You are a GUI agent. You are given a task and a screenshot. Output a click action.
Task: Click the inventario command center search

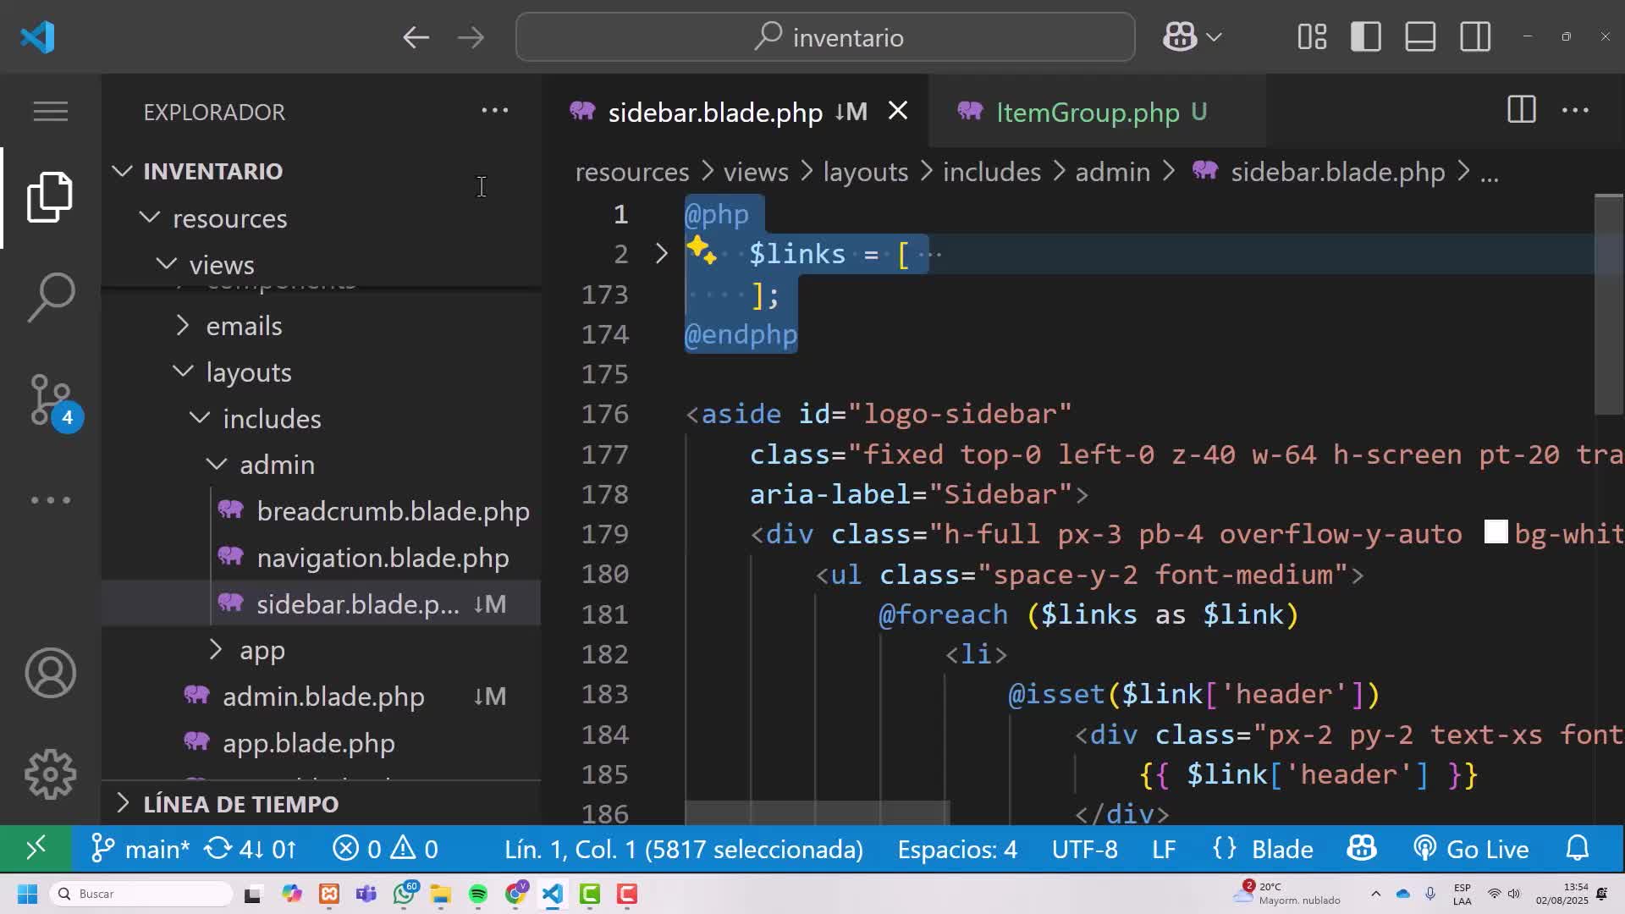pos(825,37)
